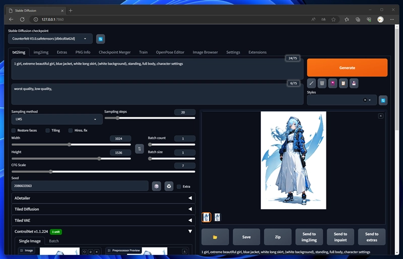
Task: Open the Extensions tab
Action: click(257, 52)
